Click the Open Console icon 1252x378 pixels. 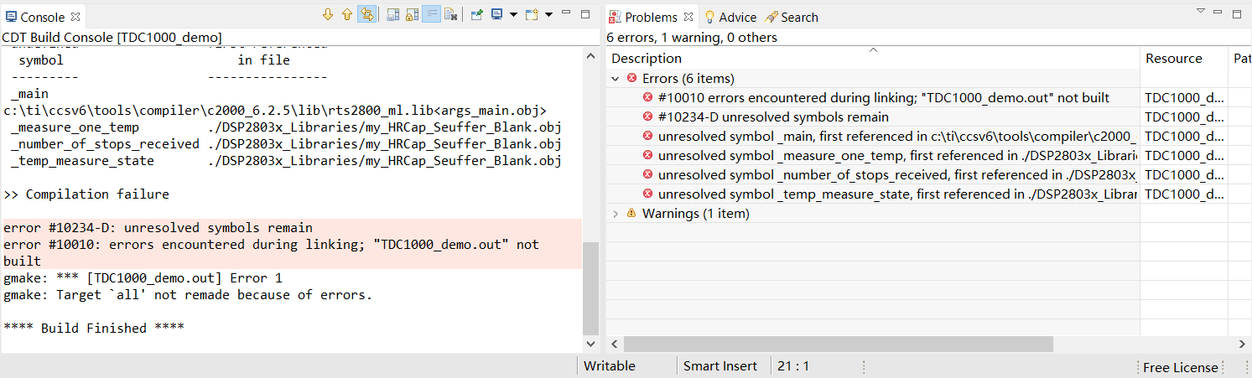(532, 14)
